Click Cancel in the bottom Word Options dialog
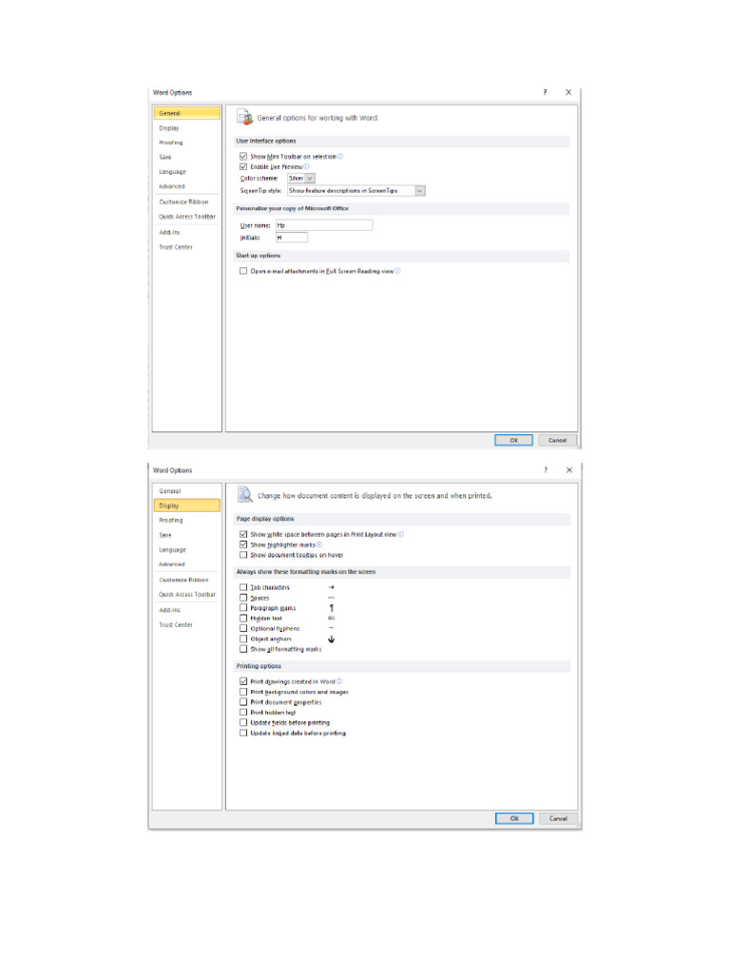 click(557, 818)
